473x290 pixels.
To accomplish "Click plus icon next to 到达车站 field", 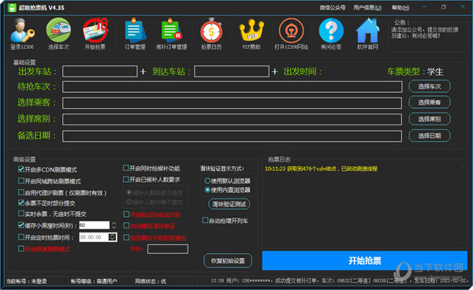I will click(274, 72).
